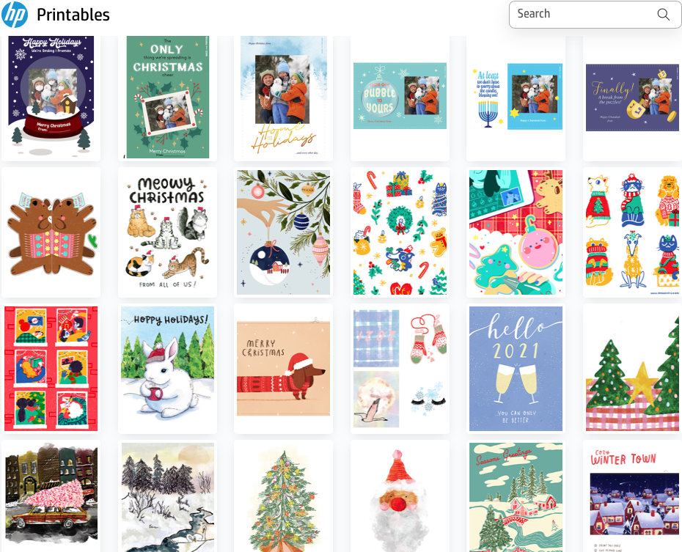The image size is (682, 552).
Task: Open the Merry Christmas dachshund card
Action: pyautogui.click(x=283, y=369)
